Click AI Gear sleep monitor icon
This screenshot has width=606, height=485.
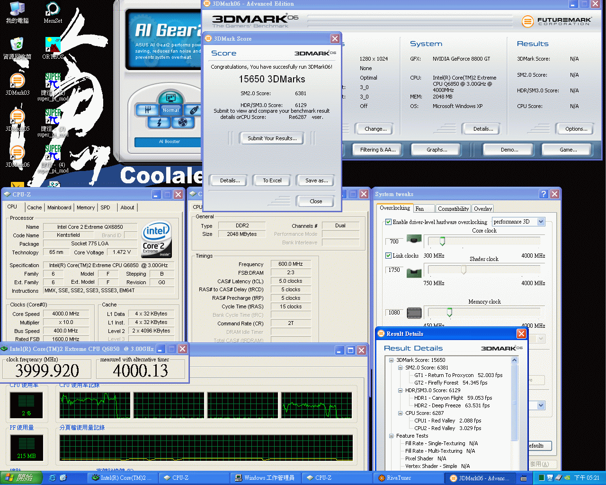point(170,98)
